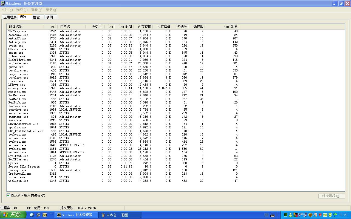Viewport: 351px width, 219px height.
Task: Switch to the 应用程序 tab
Action: [10, 17]
